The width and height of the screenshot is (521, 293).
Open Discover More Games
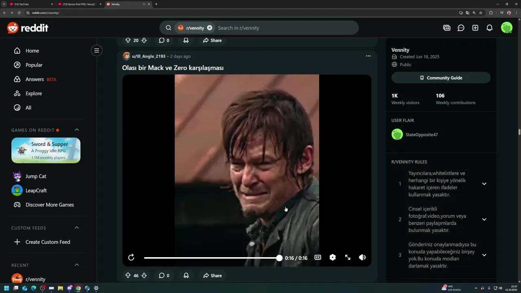coord(49,205)
